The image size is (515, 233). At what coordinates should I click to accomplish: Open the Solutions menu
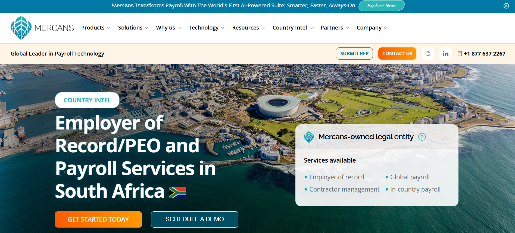point(130,28)
